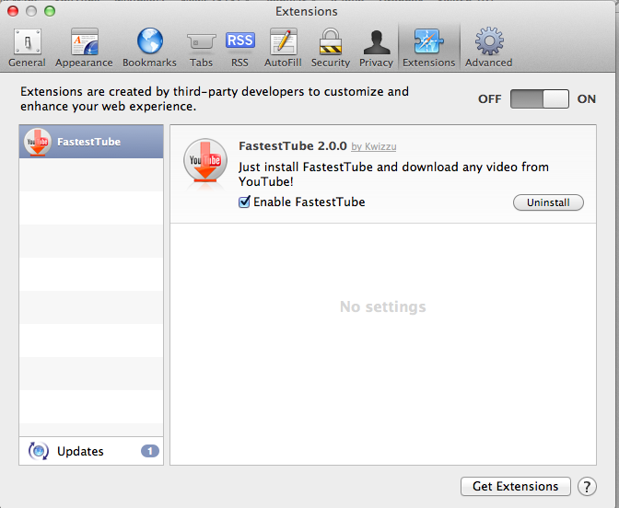
Task: Open the Advanced preferences gear pane
Action: coord(489,48)
